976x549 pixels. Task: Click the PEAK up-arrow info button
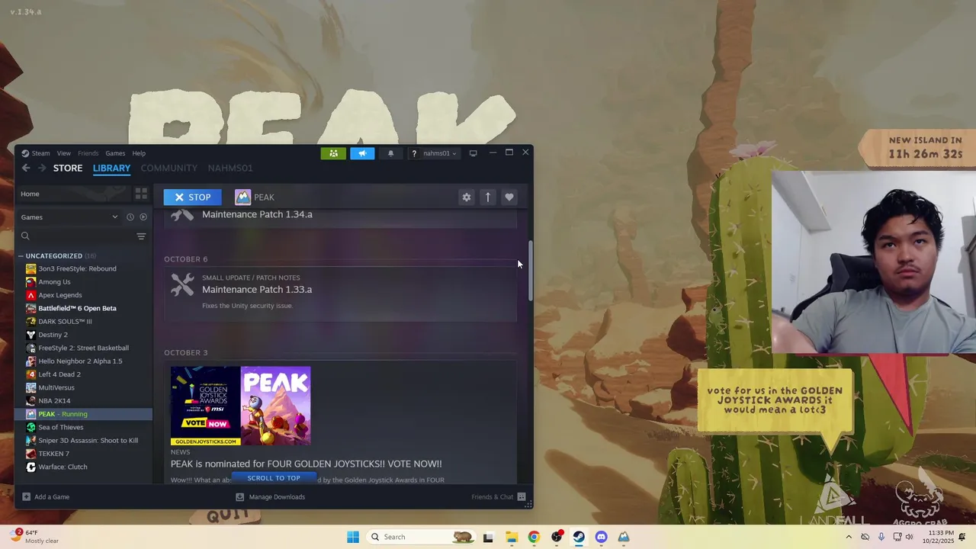pos(488,197)
